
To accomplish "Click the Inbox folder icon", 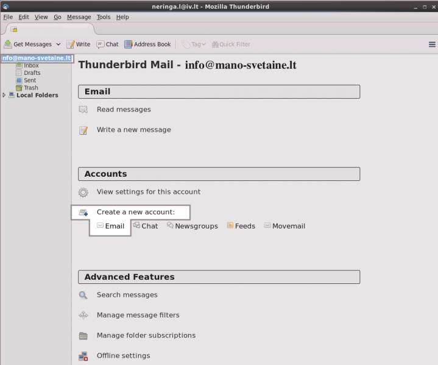I will [19, 65].
